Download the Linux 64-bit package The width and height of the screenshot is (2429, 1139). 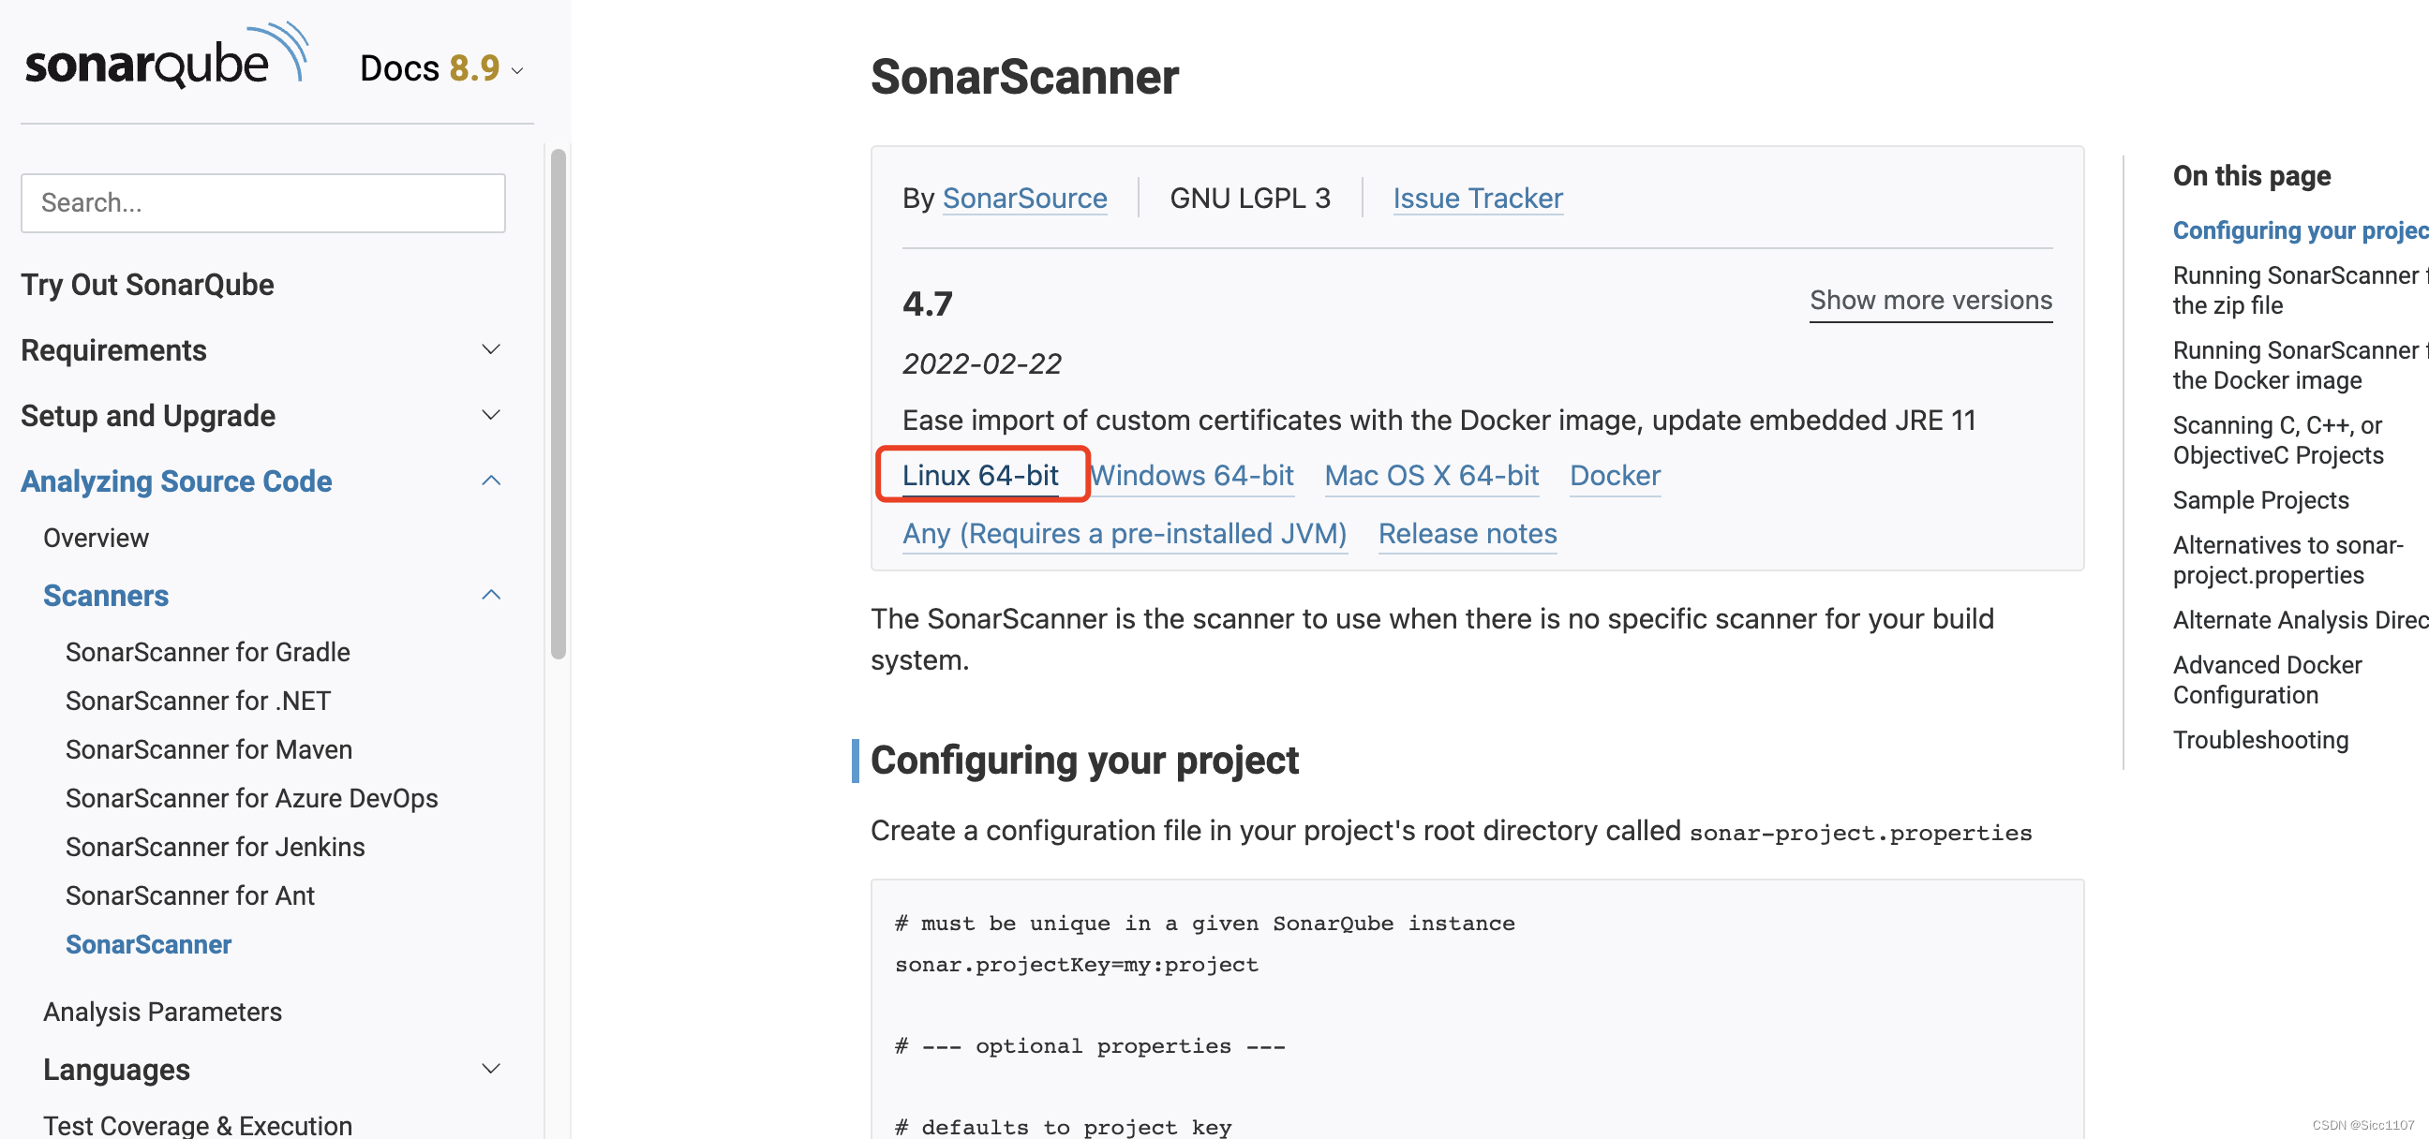[979, 475]
